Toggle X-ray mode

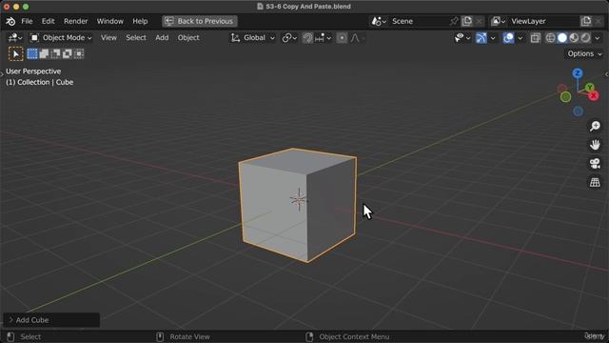(535, 38)
